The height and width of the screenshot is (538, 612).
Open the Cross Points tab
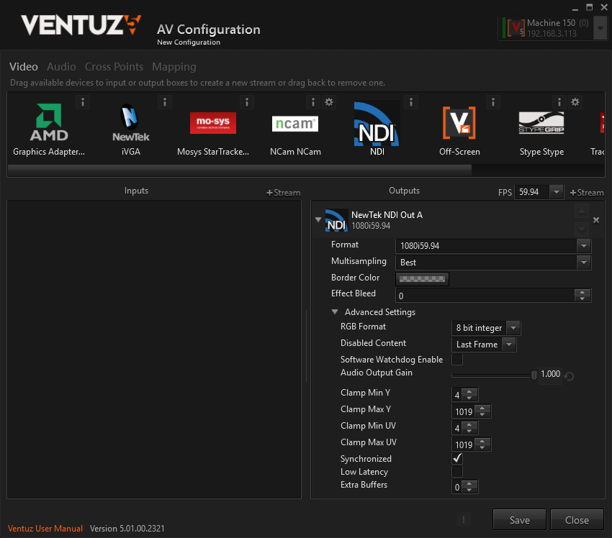[114, 67]
